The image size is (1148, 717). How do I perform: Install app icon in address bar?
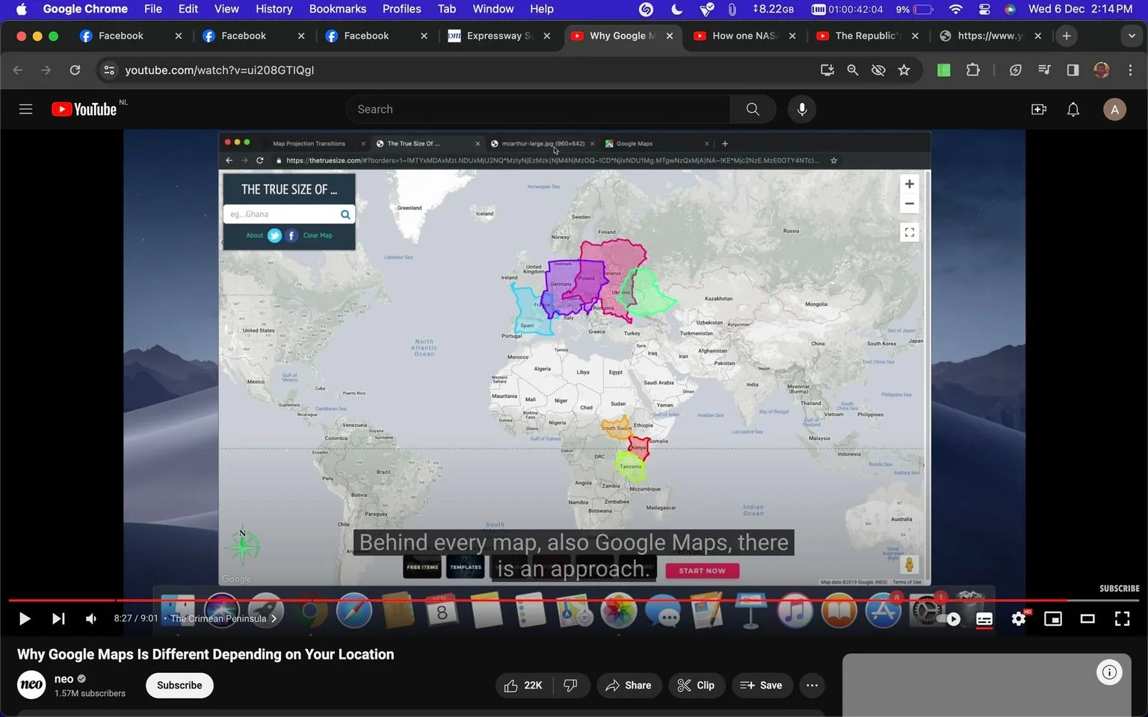[x=827, y=69]
